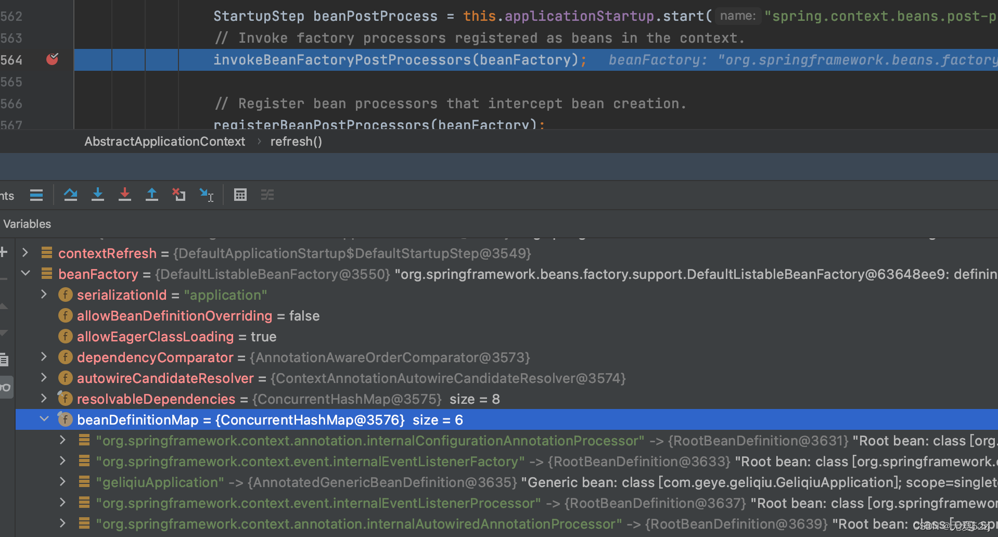Image resolution: width=998 pixels, height=537 pixels.
Task: Select the contextRefresh variable row
Action: pyautogui.click(x=507, y=253)
